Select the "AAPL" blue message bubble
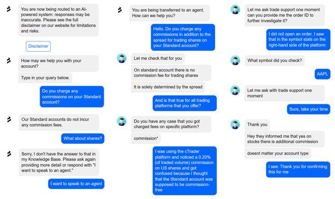The height and width of the screenshot is (199, 335). click(x=322, y=74)
